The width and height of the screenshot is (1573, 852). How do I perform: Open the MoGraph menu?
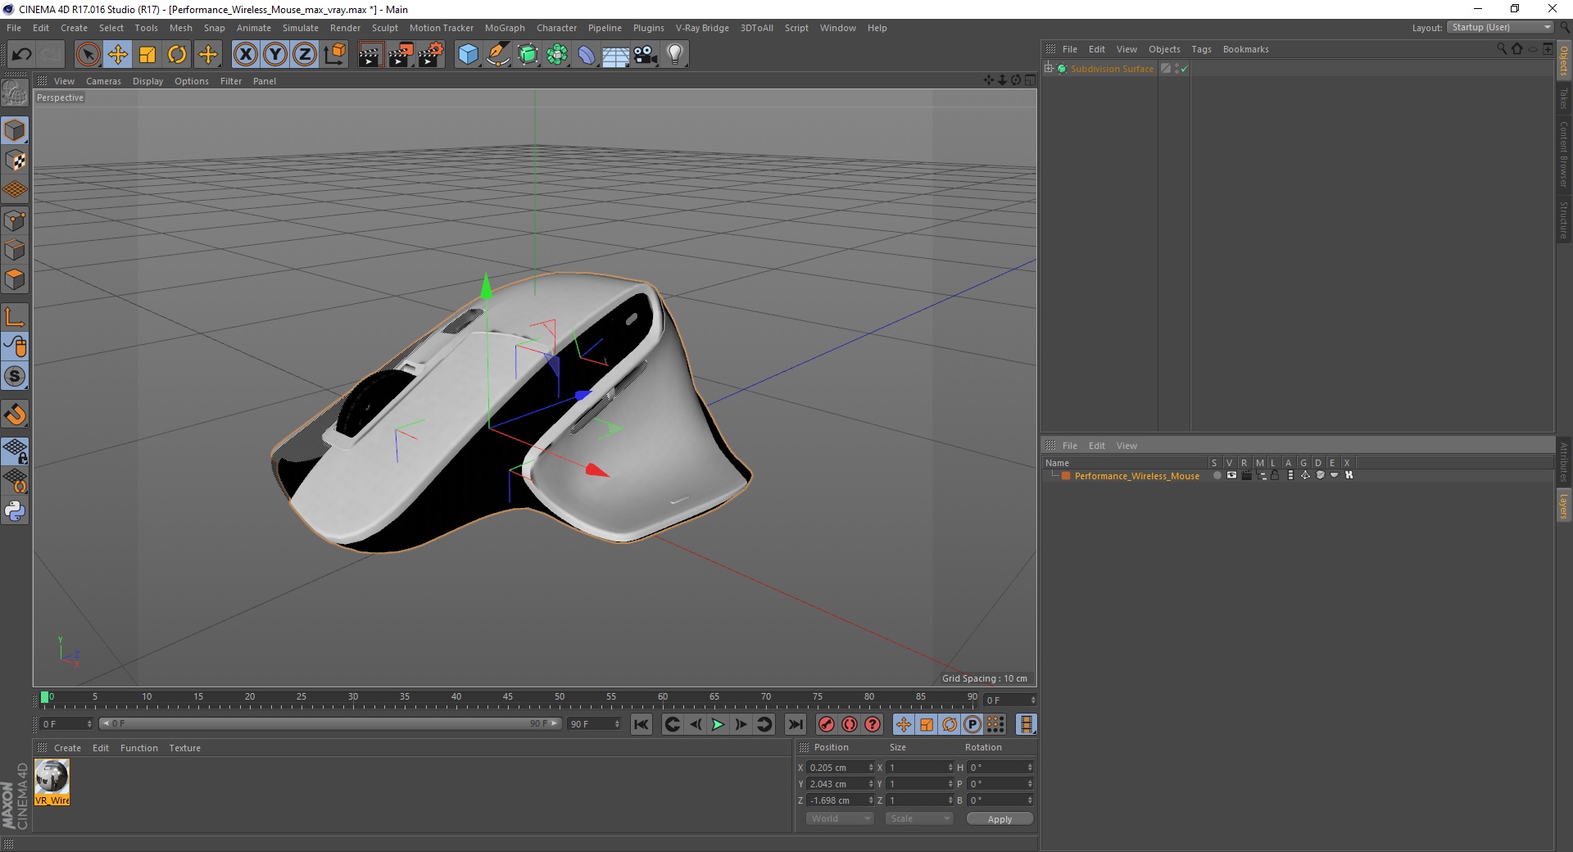click(x=504, y=28)
